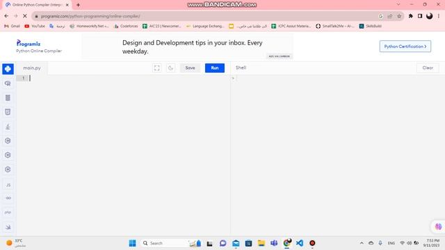Open the Chrome three-dot menu
Viewport: 445px width, 250px height.
439,16
